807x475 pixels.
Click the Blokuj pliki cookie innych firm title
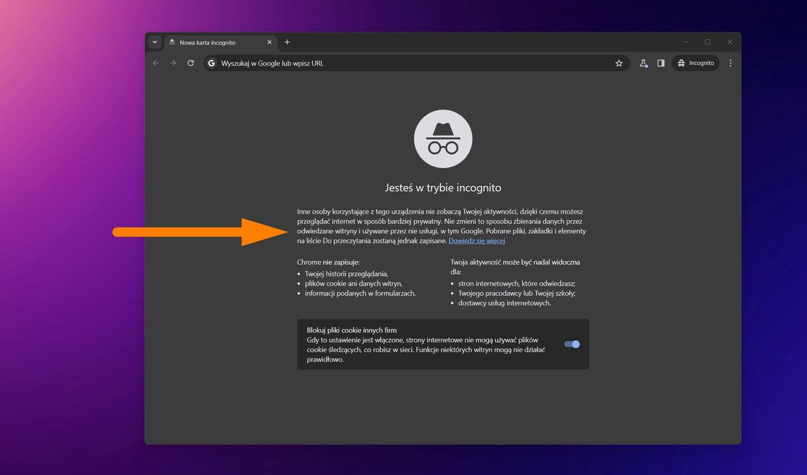352,330
